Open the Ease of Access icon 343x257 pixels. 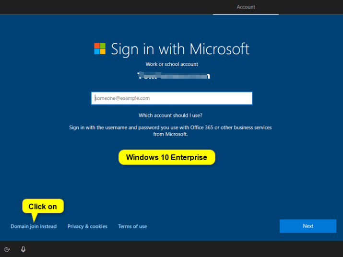(x=7, y=249)
